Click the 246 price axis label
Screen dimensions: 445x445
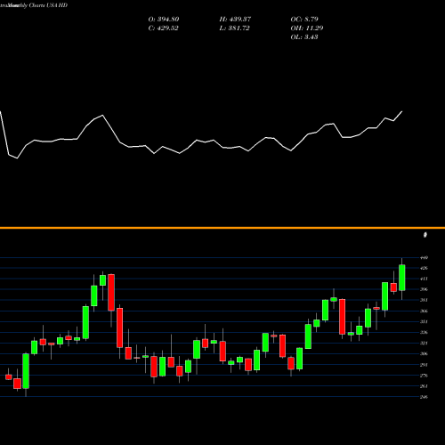click(x=424, y=397)
